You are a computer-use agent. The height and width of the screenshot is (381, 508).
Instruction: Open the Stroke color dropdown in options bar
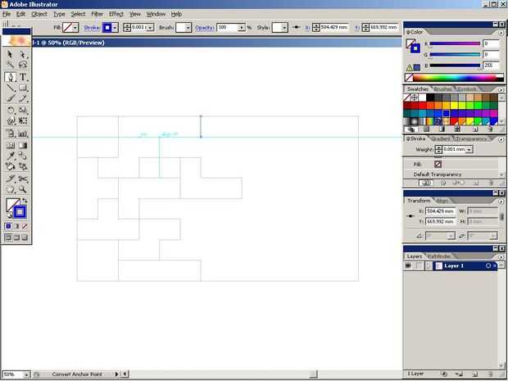tap(115, 28)
